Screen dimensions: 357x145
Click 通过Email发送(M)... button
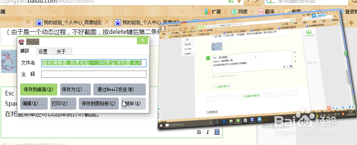click(119, 89)
